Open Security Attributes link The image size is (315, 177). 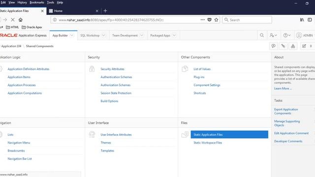[112, 69]
